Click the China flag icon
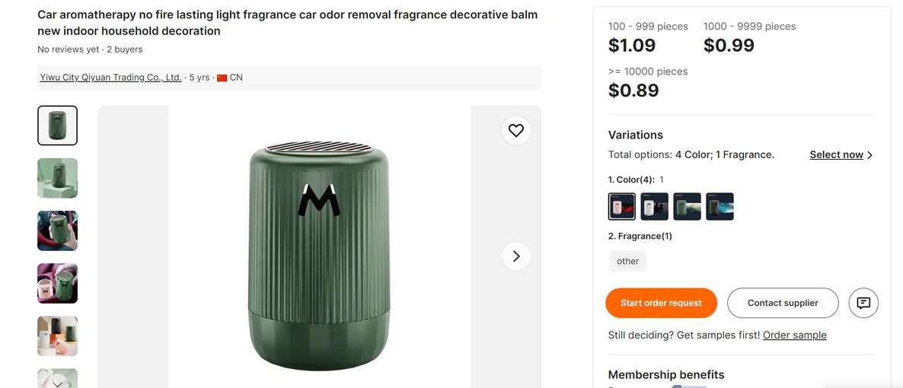 click(x=222, y=78)
